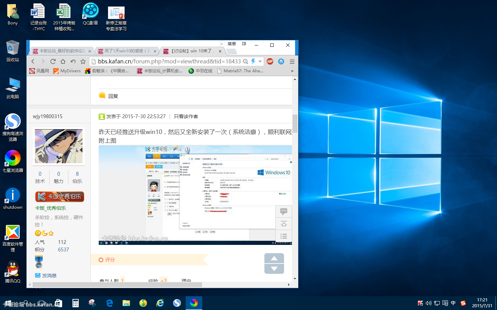Click the floating thread list icon
The image size is (497, 310).
284,236
